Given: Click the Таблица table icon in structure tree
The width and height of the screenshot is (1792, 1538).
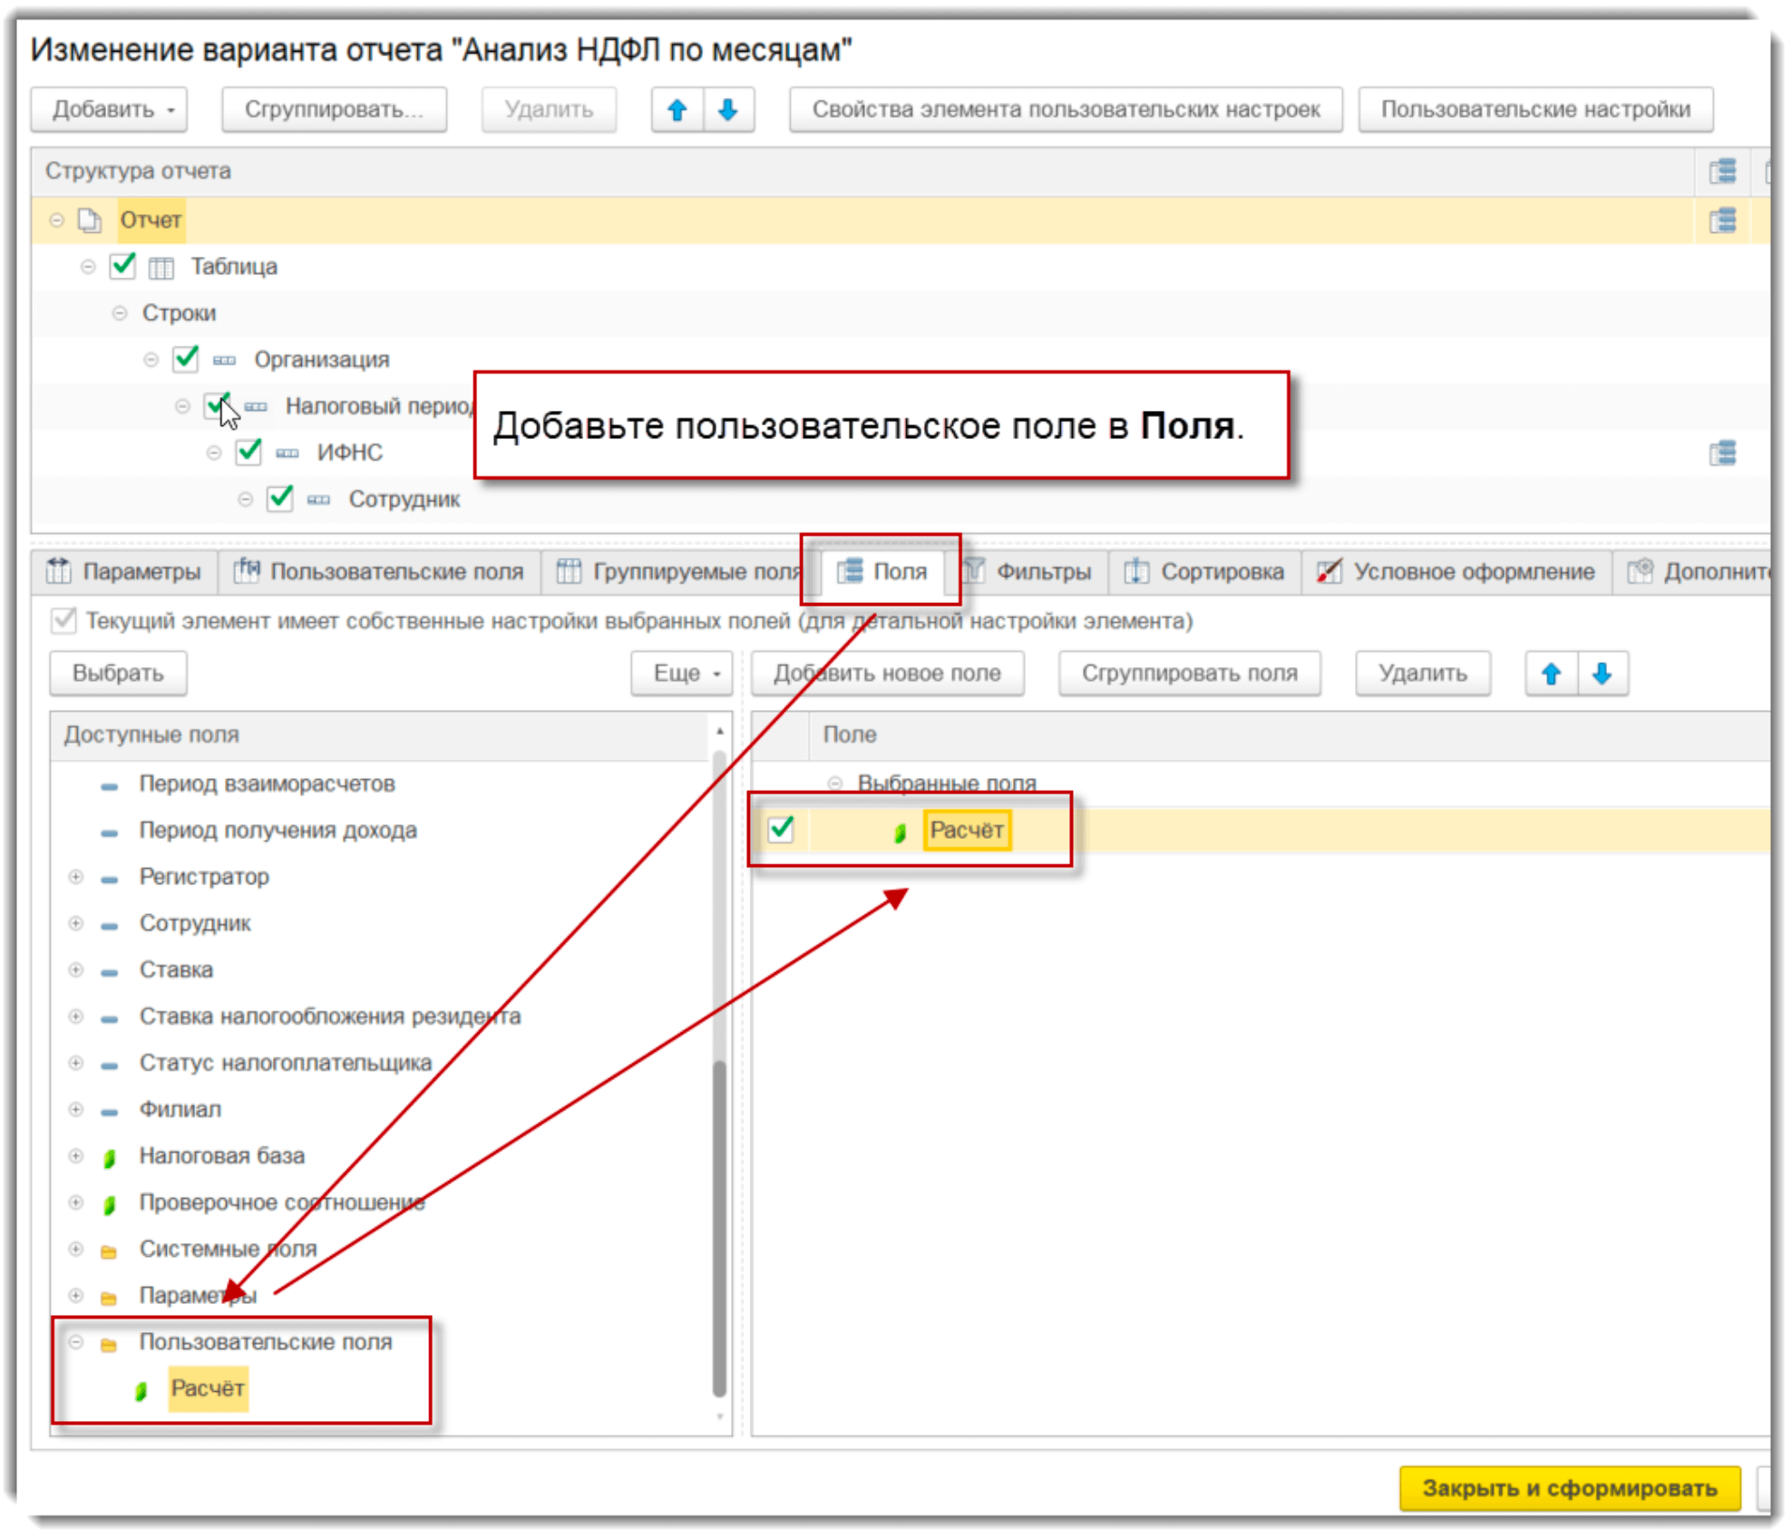Looking at the screenshot, I should [161, 268].
